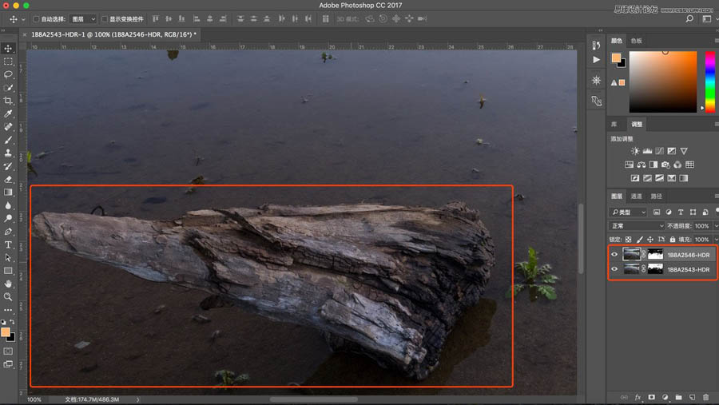Viewport: 719px width, 405px height.
Task: Switch to the Paths tab
Action: [656, 197]
